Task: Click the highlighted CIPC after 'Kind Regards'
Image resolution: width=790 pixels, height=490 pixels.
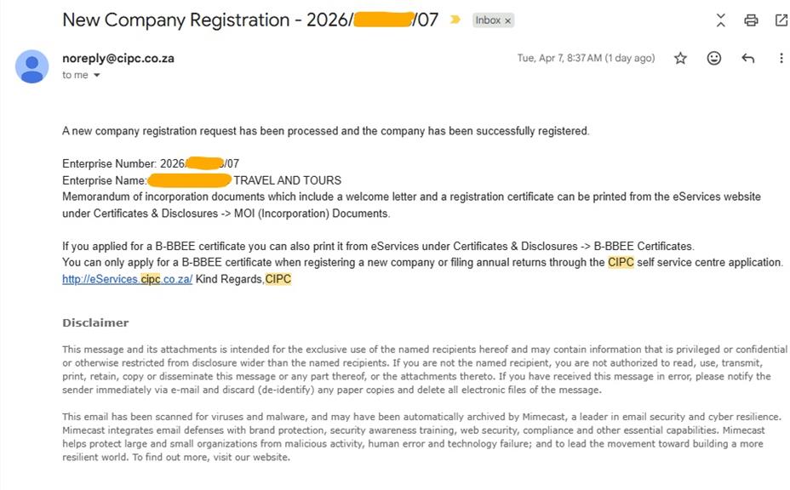Action: pos(278,279)
